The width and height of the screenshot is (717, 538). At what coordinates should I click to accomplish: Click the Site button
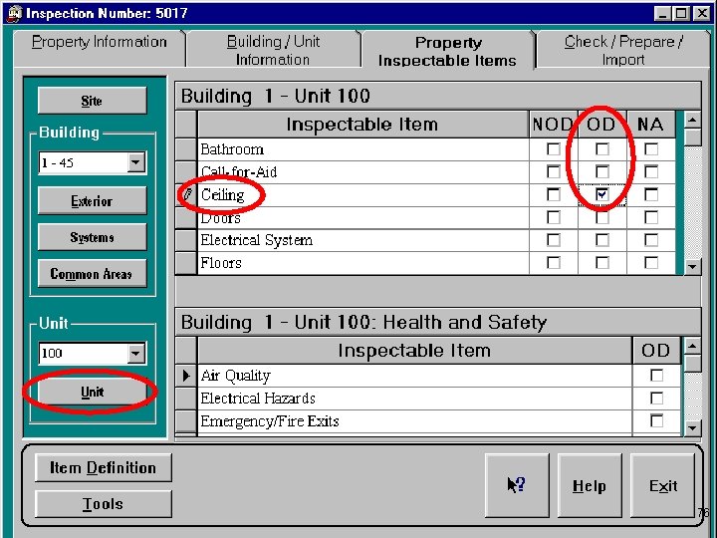pos(92,101)
